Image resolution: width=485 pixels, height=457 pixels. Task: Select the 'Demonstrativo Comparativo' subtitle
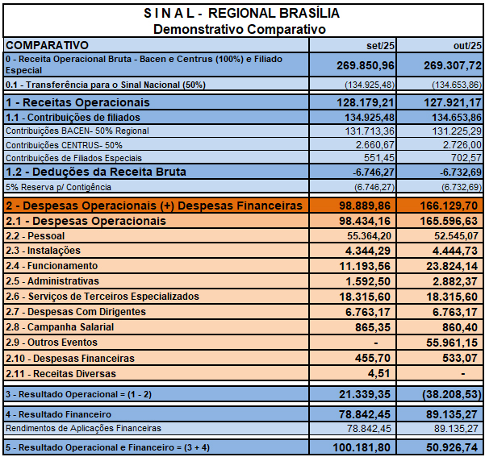pos(240,29)
